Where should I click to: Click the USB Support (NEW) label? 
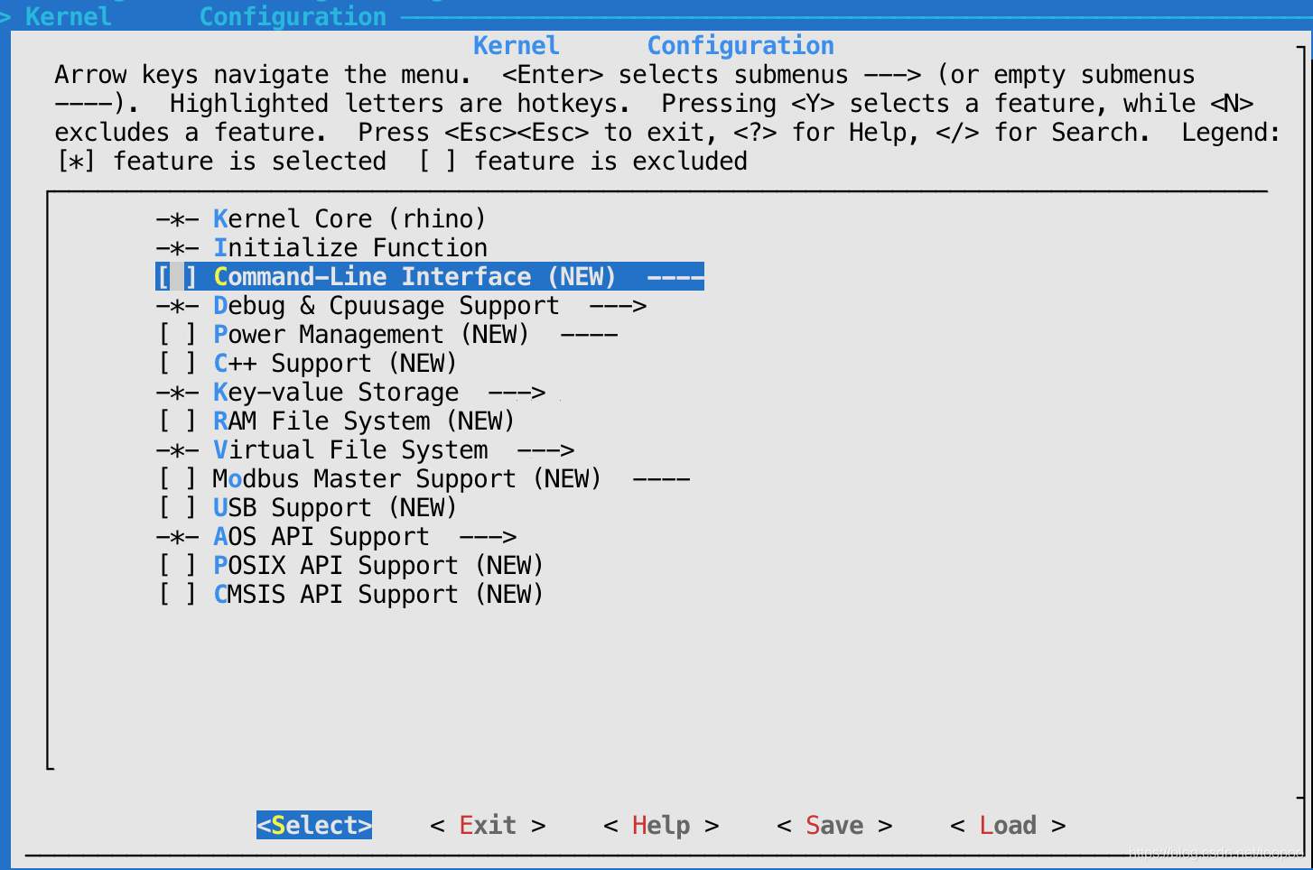(x=335, y=508)
